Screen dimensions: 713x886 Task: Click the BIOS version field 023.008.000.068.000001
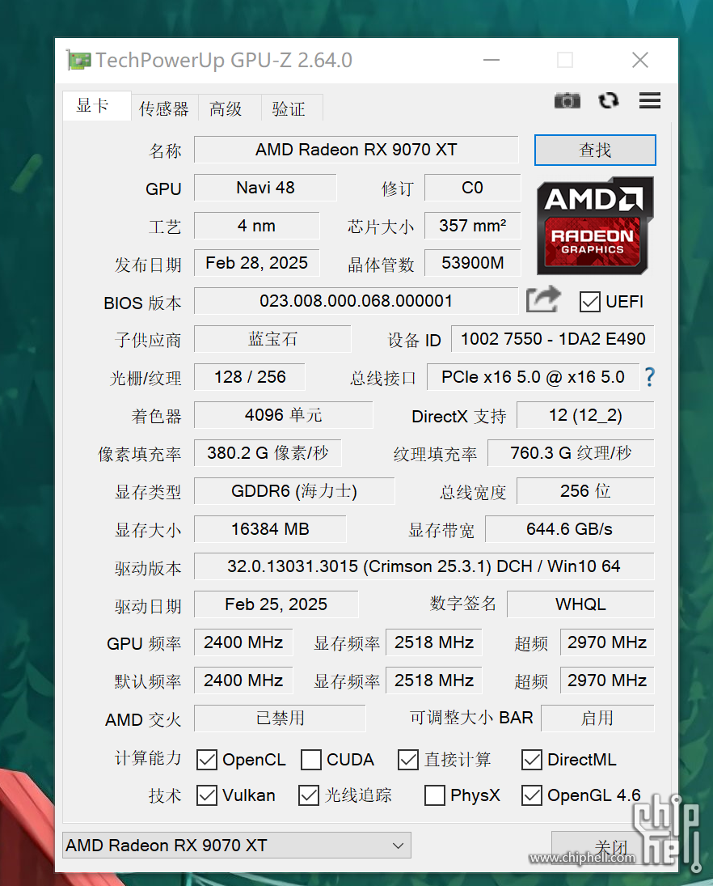(356, 301)
